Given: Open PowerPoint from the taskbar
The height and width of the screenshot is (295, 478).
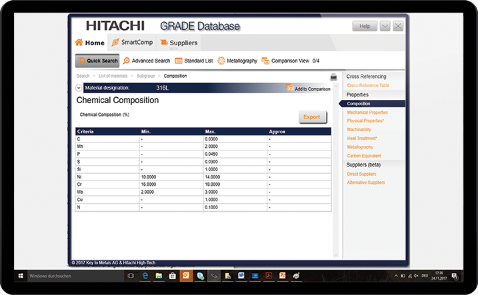Looking at the screenshot, I should pyautogui.click(x=283, y=276).
